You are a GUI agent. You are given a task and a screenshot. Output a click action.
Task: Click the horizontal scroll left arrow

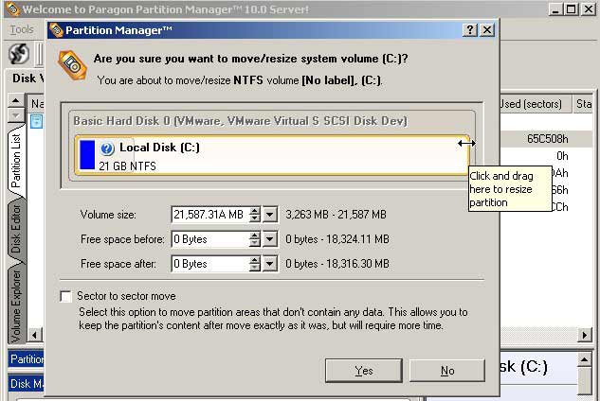(35, 336)
